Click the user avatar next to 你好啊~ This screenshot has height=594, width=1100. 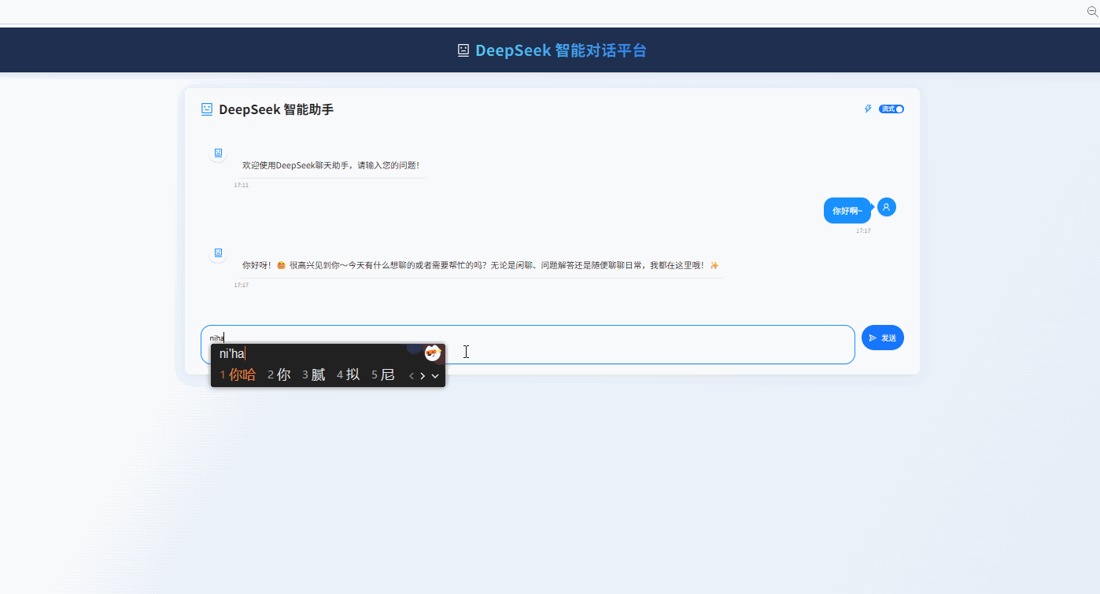pyautogui.click(x=886, y=207)
